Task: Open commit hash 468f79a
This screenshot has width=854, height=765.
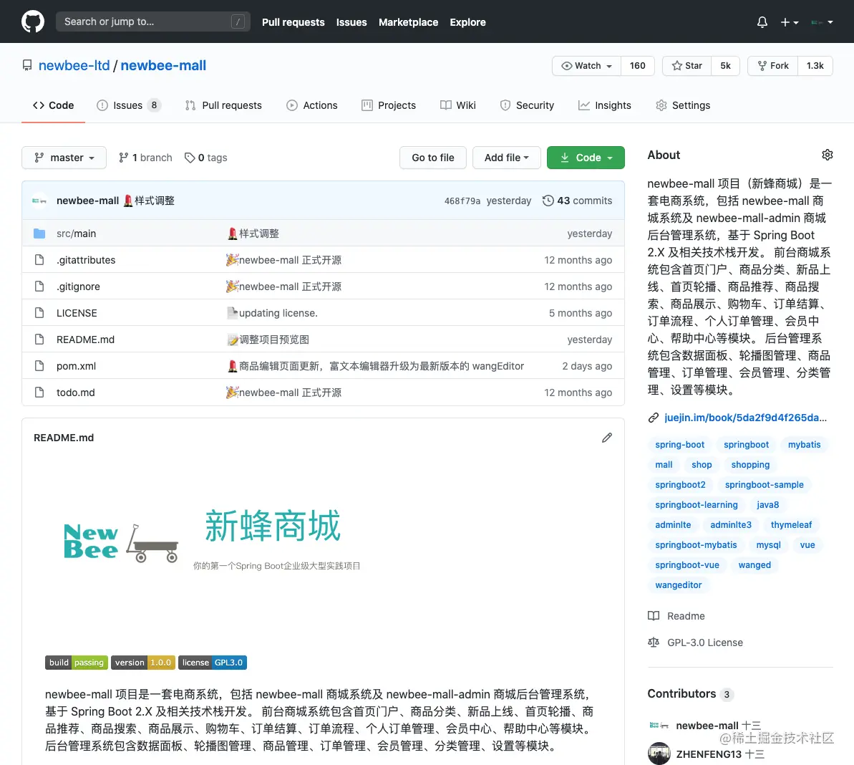Action: (x=462, y=201)
